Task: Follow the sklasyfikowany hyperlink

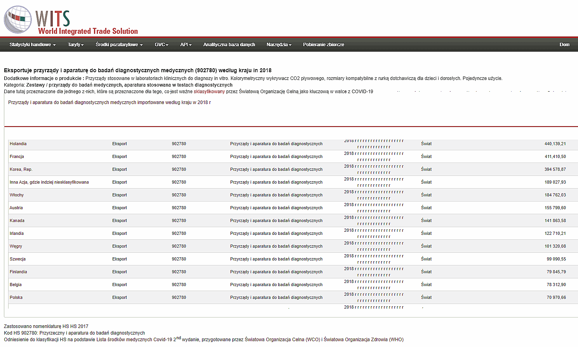Action: [209, 92]
